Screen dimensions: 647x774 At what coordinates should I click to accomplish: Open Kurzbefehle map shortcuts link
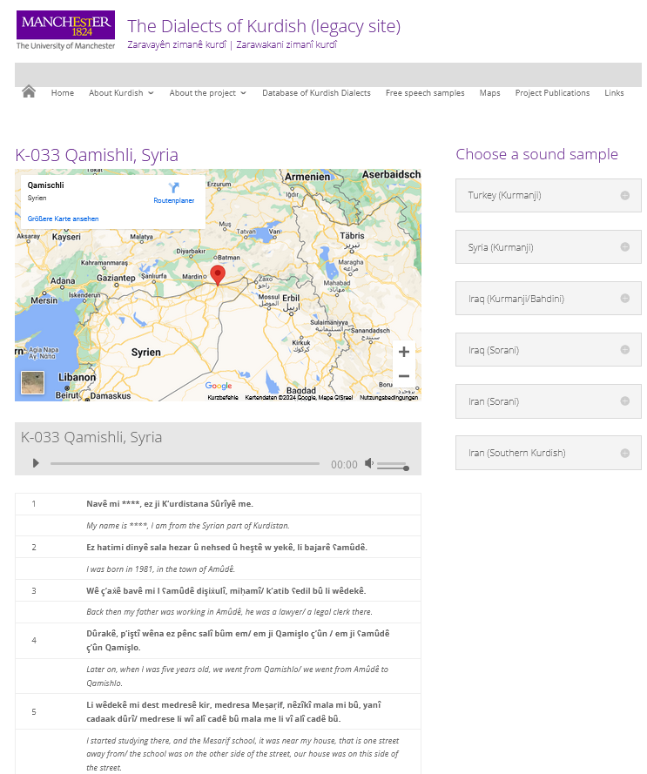tap(223, 397)
